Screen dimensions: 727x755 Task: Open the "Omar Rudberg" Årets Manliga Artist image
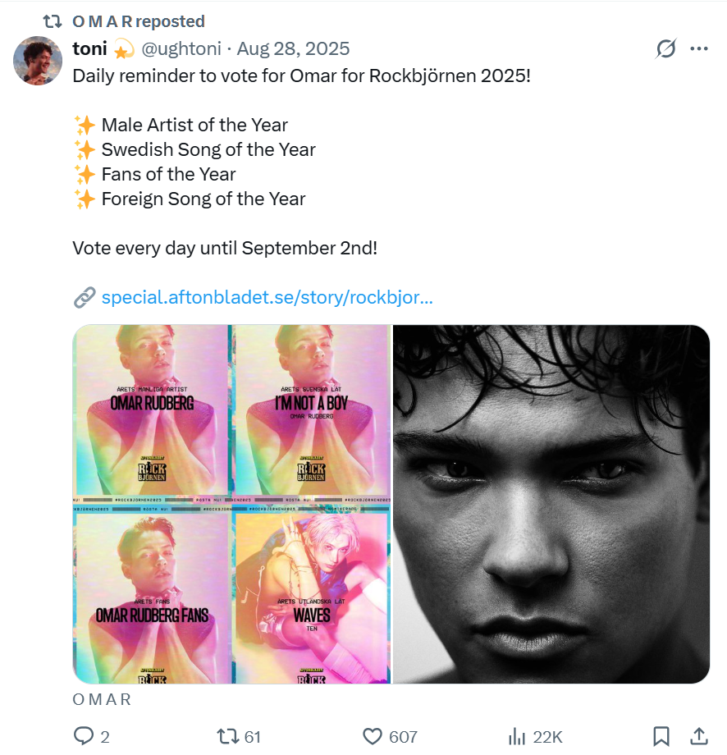tap(151, 410)
